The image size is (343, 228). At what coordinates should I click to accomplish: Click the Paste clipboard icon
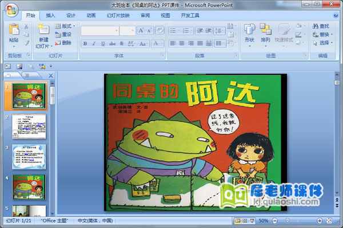(14, 29)
